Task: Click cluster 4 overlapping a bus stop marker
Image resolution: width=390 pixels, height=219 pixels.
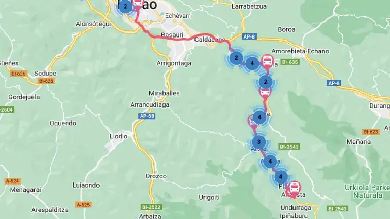Action: [x=259, y=117]
